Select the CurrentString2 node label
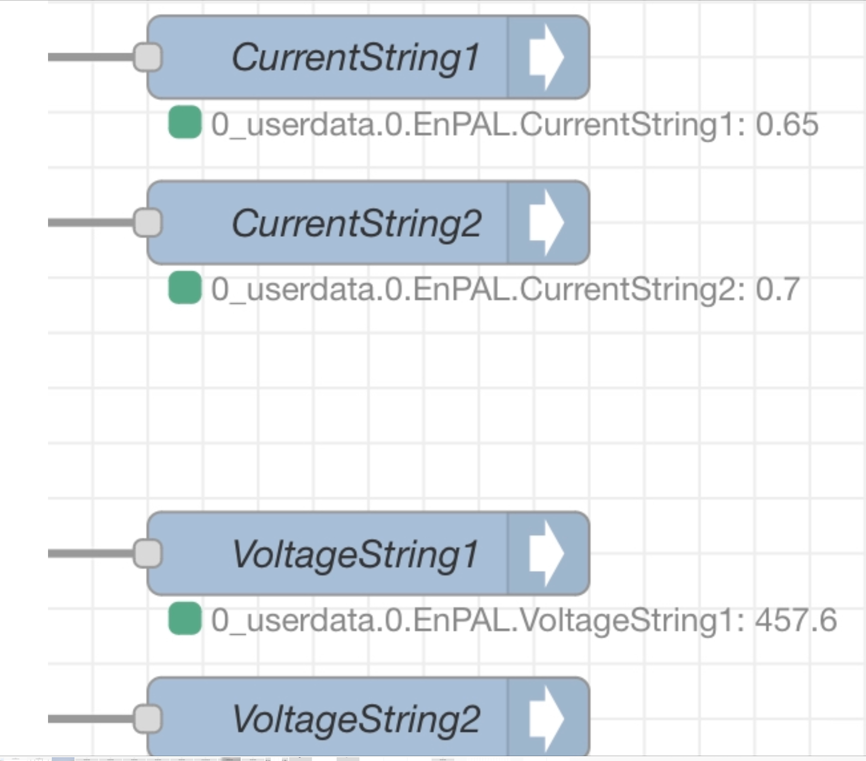 point(356,223)
